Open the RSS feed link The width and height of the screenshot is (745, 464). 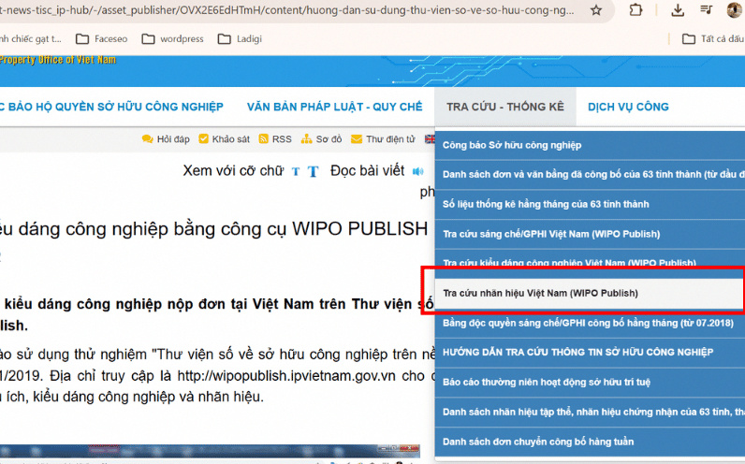click(275, 139)
